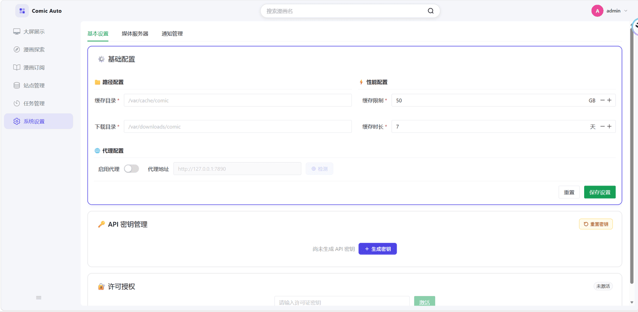Click the 尚未生成 API 密钥 text

pos(333,249)
